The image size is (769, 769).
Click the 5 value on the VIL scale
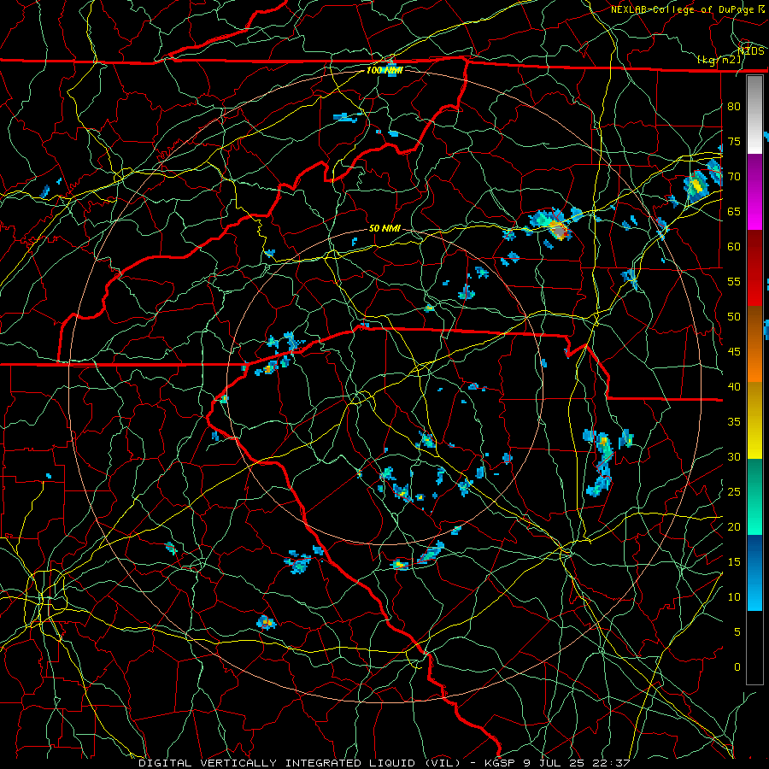click(737, 631)
